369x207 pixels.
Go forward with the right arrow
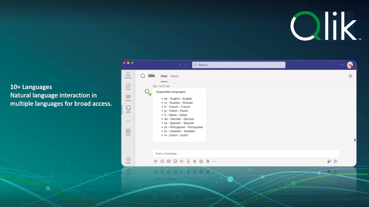coord(186,65)
